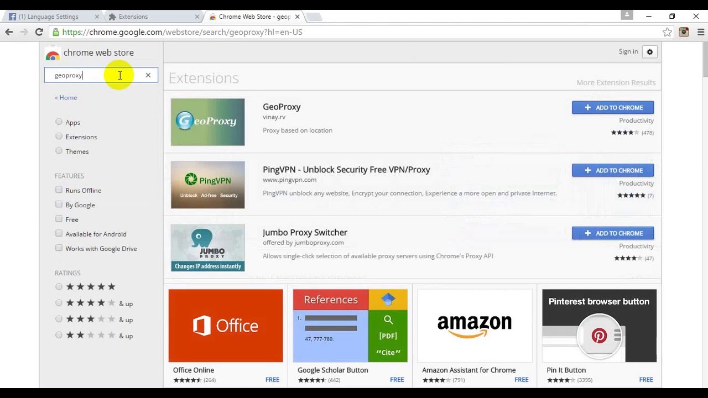
Task: Close the Language Settings tab
Action: [97, 17]
